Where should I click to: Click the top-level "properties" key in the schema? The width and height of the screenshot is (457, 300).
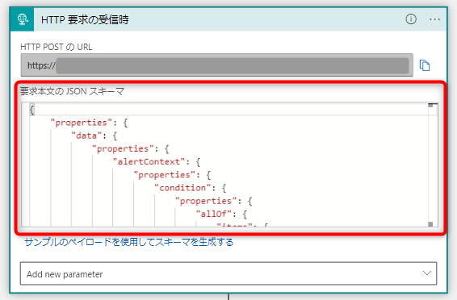82,123
